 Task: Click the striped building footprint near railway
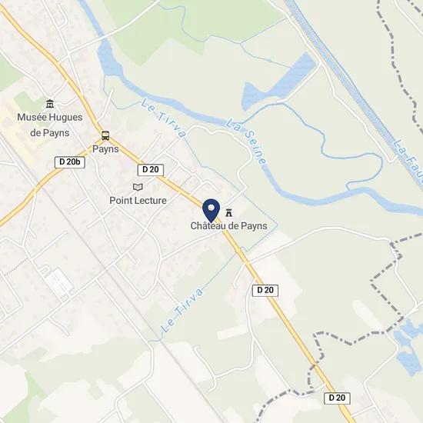point(59,282)
